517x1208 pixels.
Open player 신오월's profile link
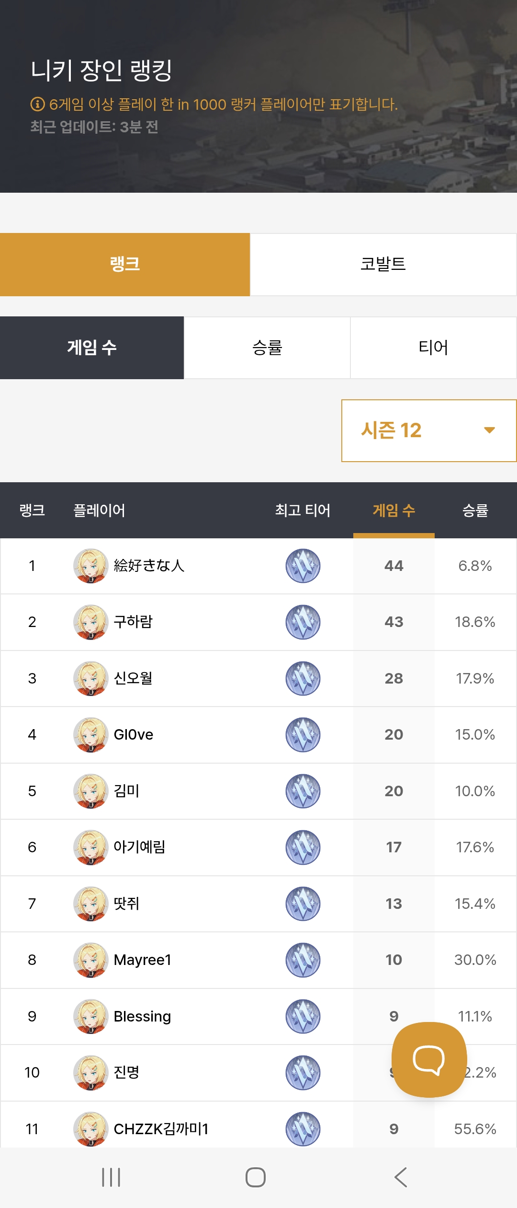click(x=133, y=678)
